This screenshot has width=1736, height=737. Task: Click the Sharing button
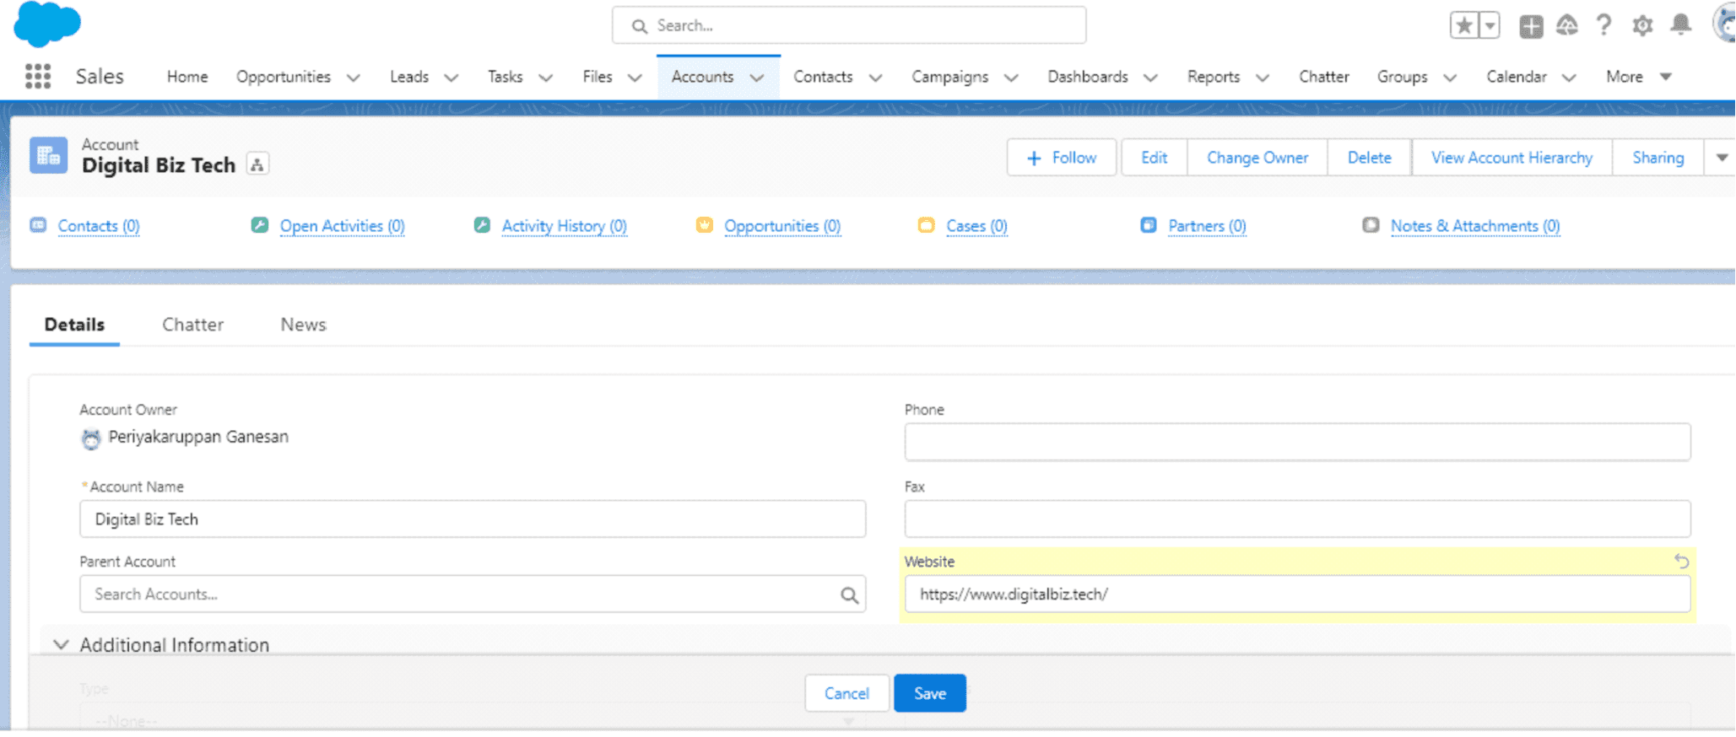1658,158
